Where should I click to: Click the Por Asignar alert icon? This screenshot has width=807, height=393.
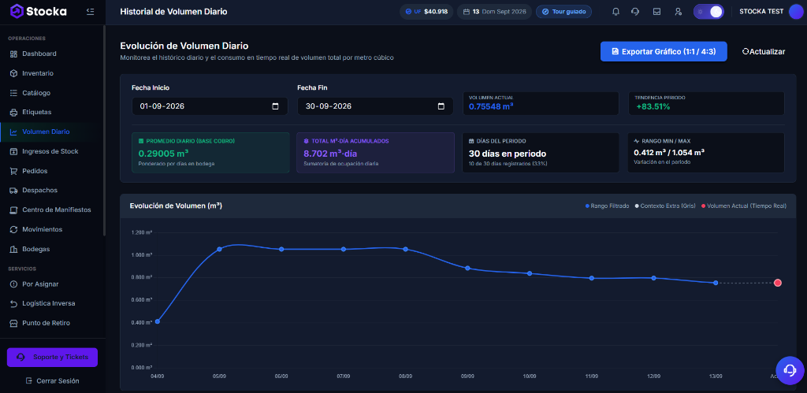pos(14,284)
